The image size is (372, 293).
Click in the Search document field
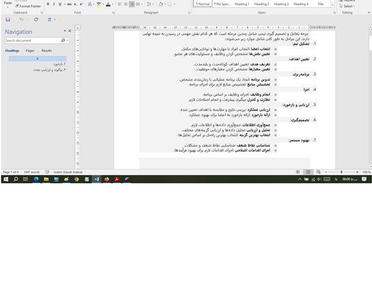32,40
